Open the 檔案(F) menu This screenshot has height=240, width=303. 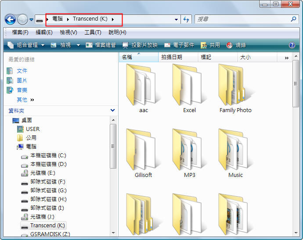(x=20, y=32)
